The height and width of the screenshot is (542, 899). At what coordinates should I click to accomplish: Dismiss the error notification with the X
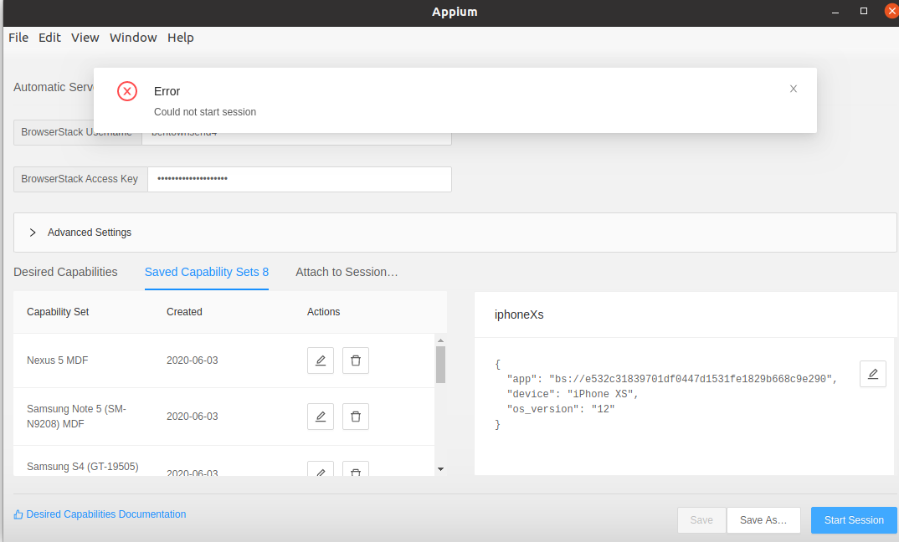pos(794,89)
